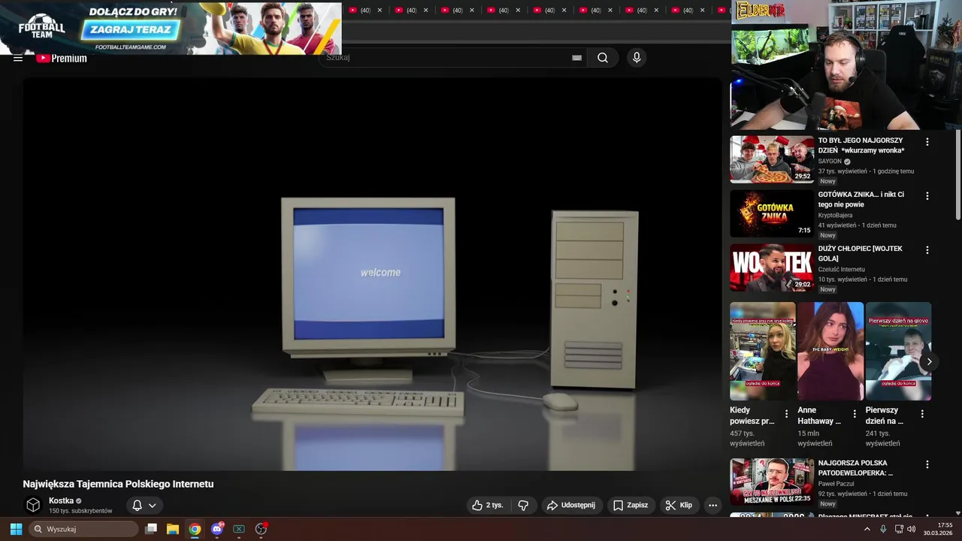
Task: Open the Kiedy powiesz Short thumbnail
Action: point(763,351)
